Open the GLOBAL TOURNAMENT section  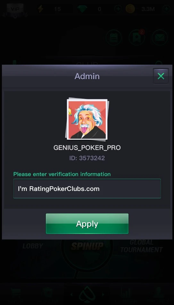click(142, 246)
